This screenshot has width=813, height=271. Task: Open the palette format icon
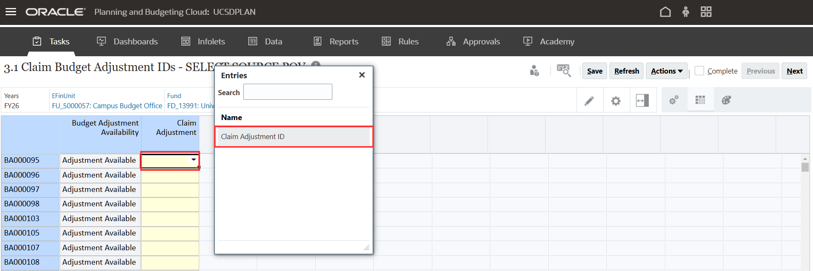point(727,100)
